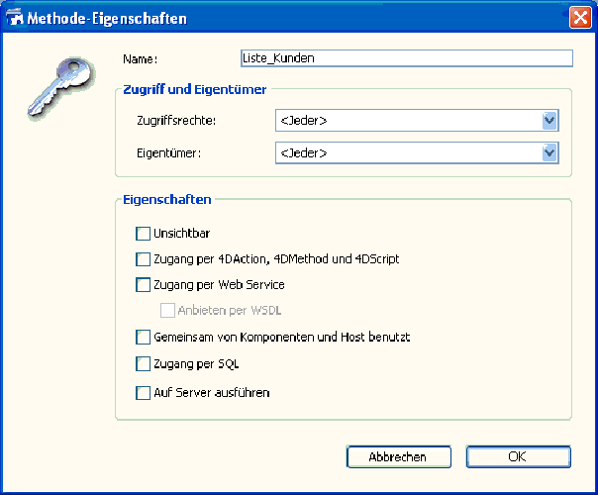Viewport: 598px width, 495px height.
Task: Tick the Anbieten per WSDL checkbox
Action: click(167, 311)
